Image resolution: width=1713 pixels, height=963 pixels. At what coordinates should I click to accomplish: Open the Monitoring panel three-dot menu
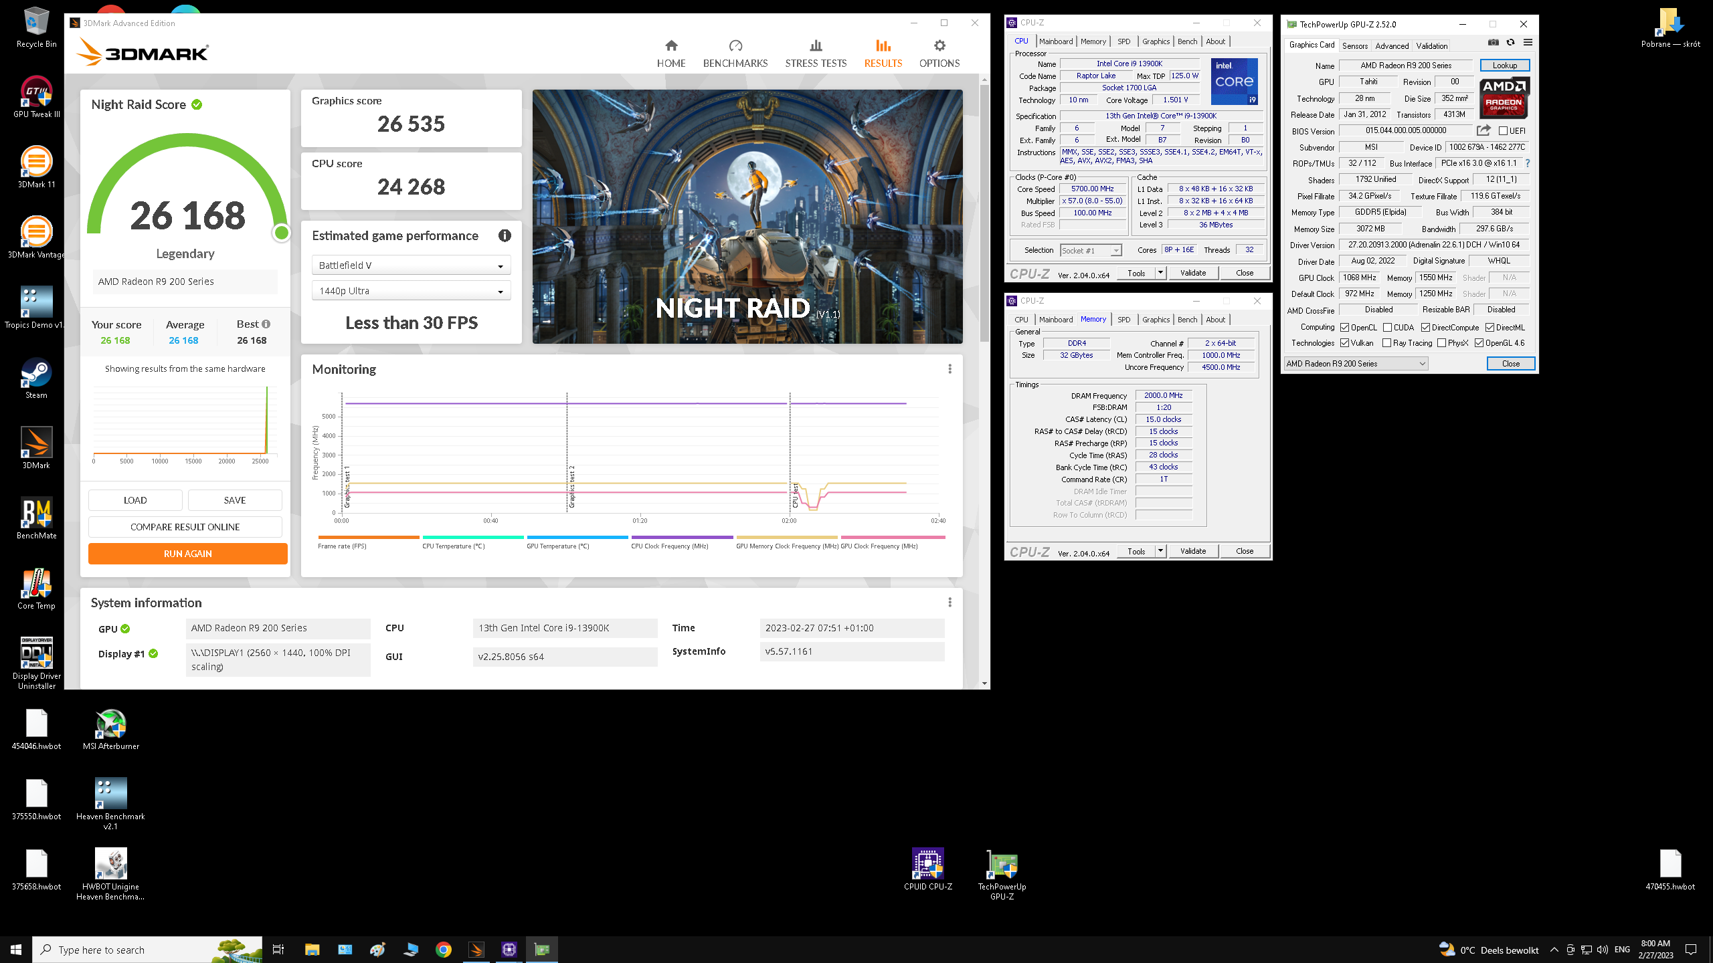click(950, 369)
